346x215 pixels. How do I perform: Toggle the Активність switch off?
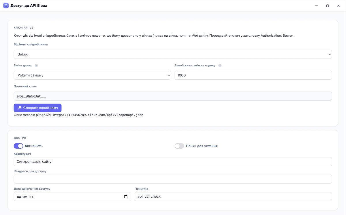[18, 146]
